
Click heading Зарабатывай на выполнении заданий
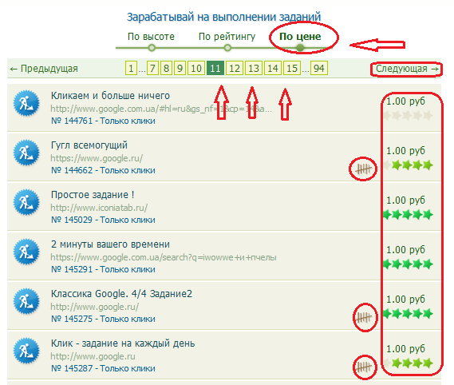click(x=224, y=17)
